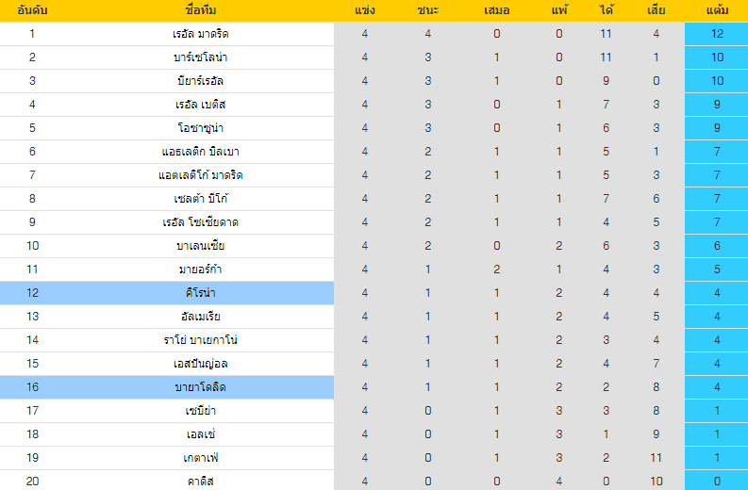
Task: Select team name แอธเลติก บิลเบา
Action: [200, 152]
